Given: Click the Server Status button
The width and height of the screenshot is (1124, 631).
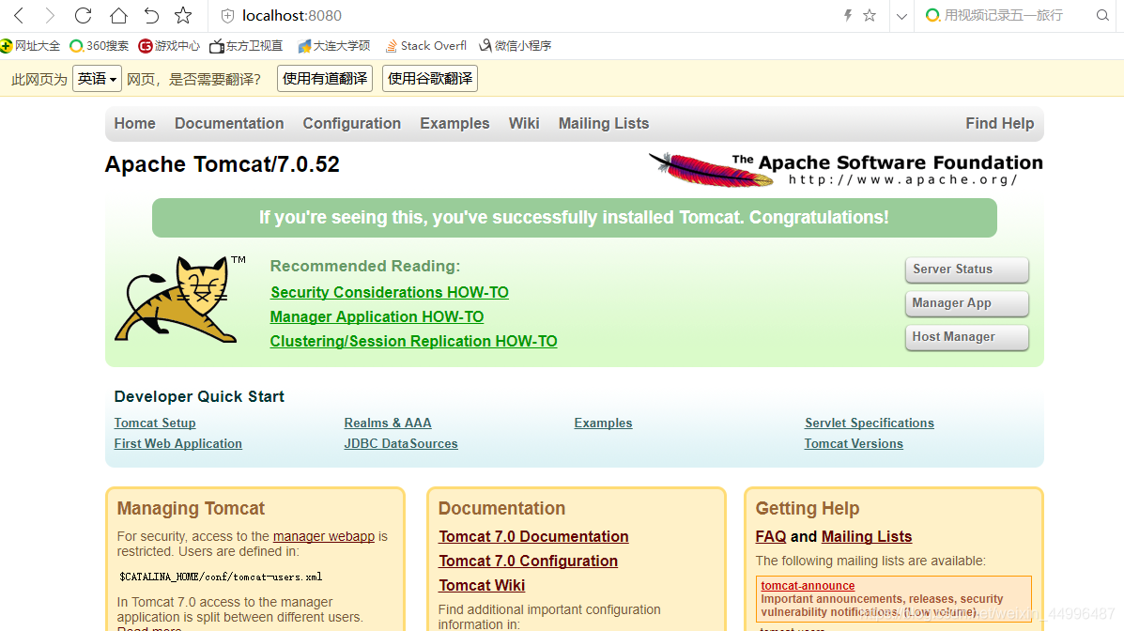Looking at the screenshot, I should 966,269.
